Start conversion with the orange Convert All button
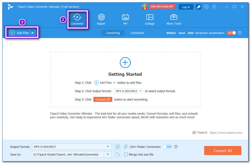 [x=223, y=150]
